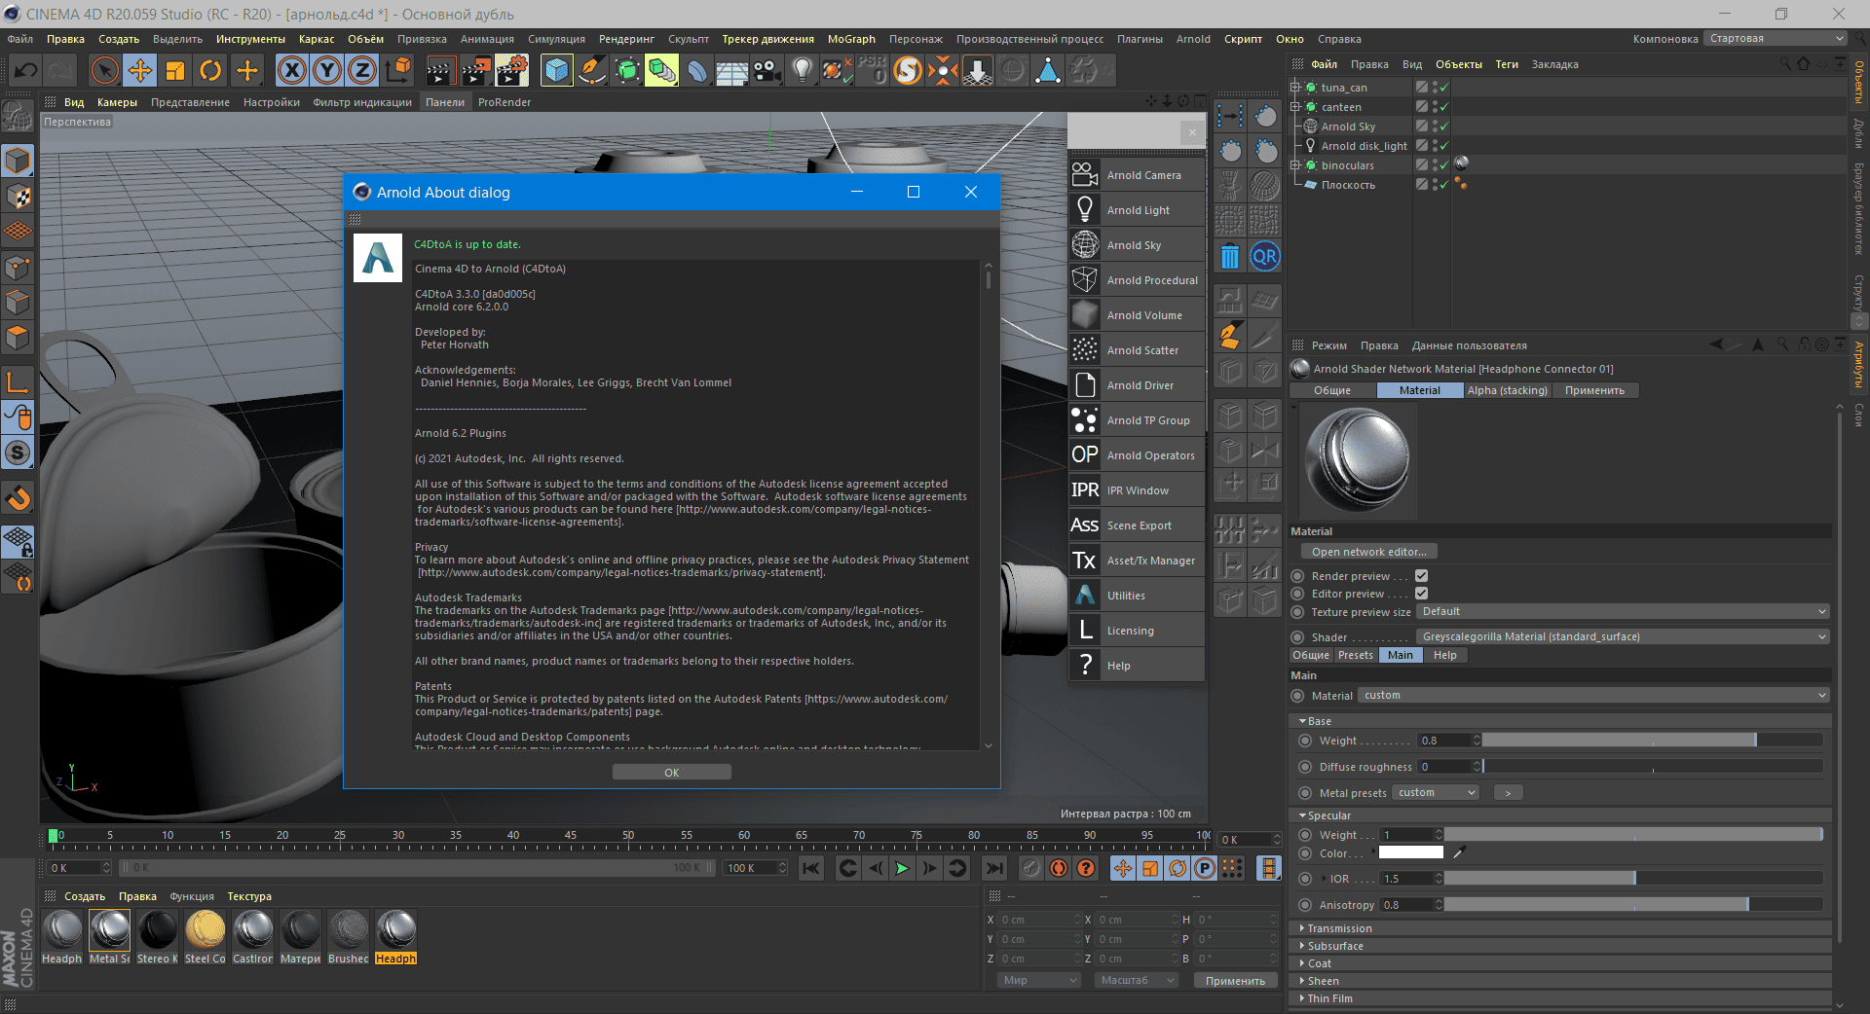This screenshot has width=1870, height=1014.
Task: Select the Rotate tool icon
Action: 210,70
